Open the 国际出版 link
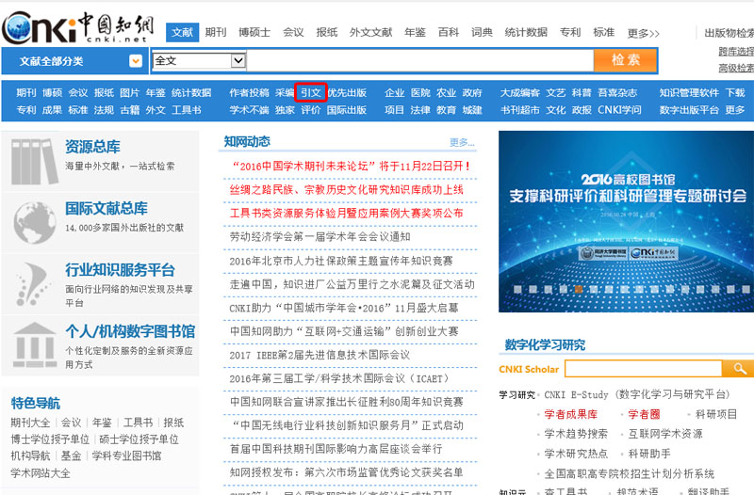Screen dimensions: 754x495 [347, 110]
